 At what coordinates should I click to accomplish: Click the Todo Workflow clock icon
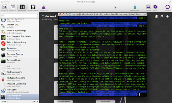(3, 97)
